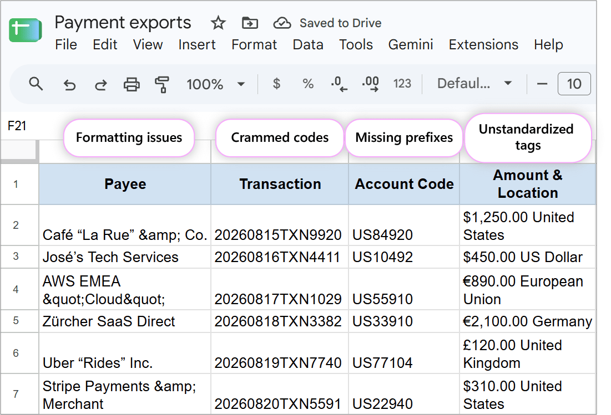Click the search menus magnifier icon

tap(36, 84)
